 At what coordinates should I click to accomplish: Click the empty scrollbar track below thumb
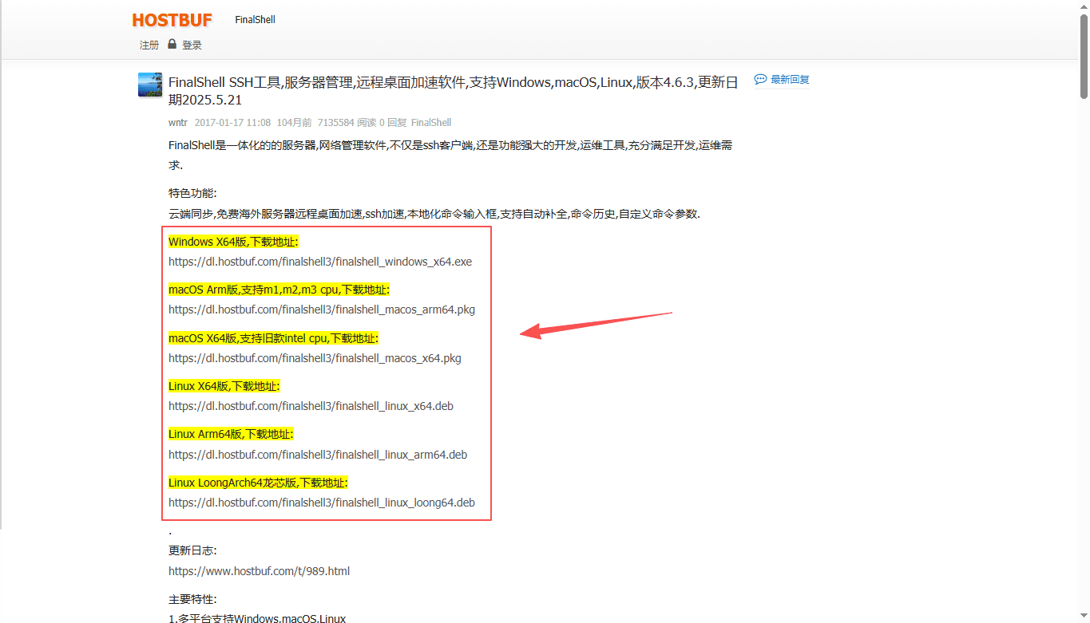pyautogui.click(x=1084, y=359)
